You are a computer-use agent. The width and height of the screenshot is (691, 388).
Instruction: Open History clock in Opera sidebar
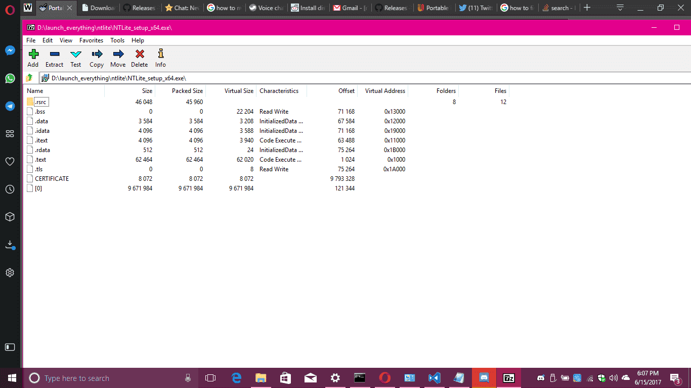[x=10, y=189]
